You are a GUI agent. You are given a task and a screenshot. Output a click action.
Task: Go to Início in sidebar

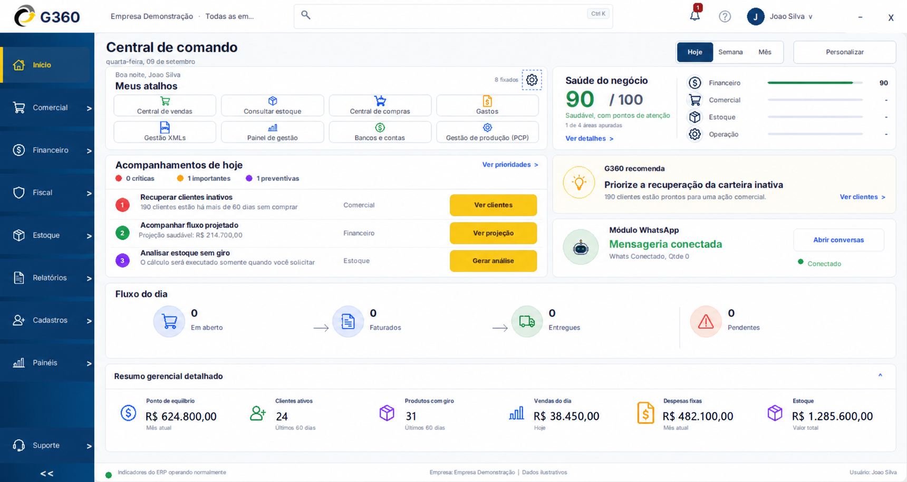47,65
